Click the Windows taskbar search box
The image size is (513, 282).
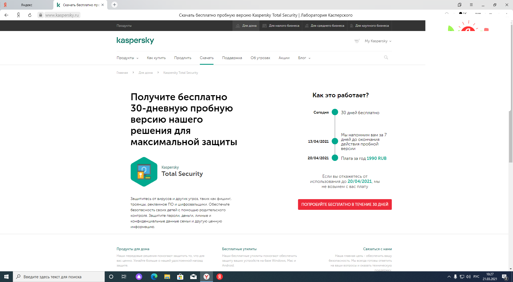click(x=59, y=277)
